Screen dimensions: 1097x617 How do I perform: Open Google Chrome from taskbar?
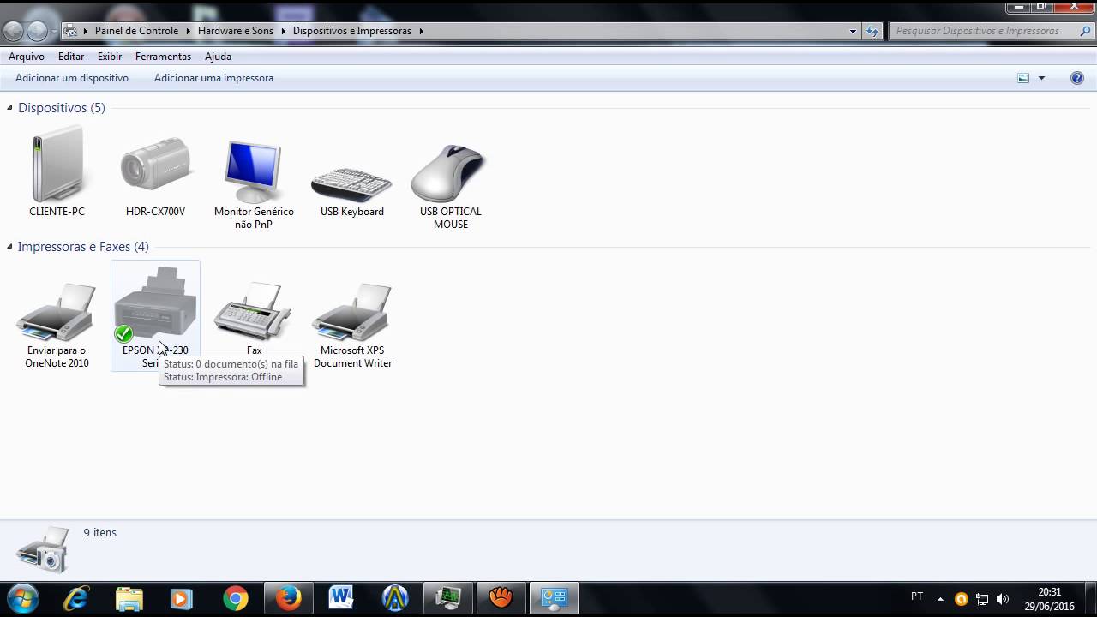[235, 598]
